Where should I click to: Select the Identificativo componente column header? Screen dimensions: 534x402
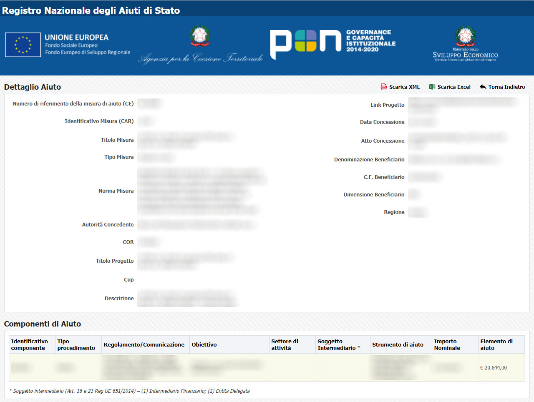pos(30,345)
